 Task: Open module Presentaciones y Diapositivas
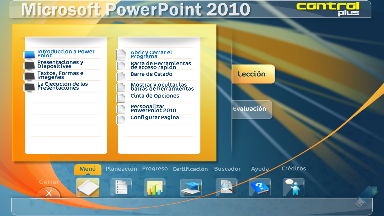[60, 64]
